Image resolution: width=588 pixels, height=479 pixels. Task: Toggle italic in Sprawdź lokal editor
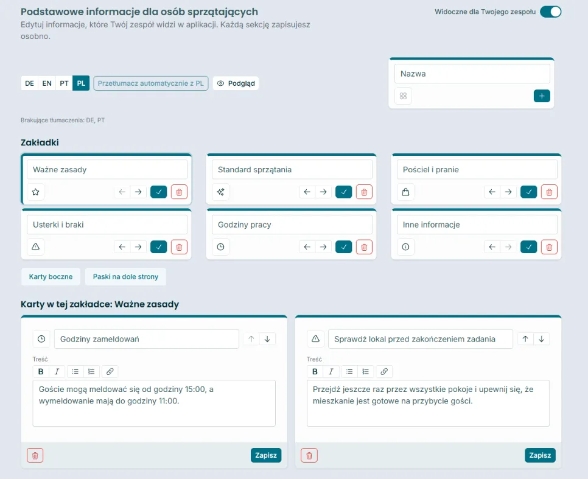331,371
